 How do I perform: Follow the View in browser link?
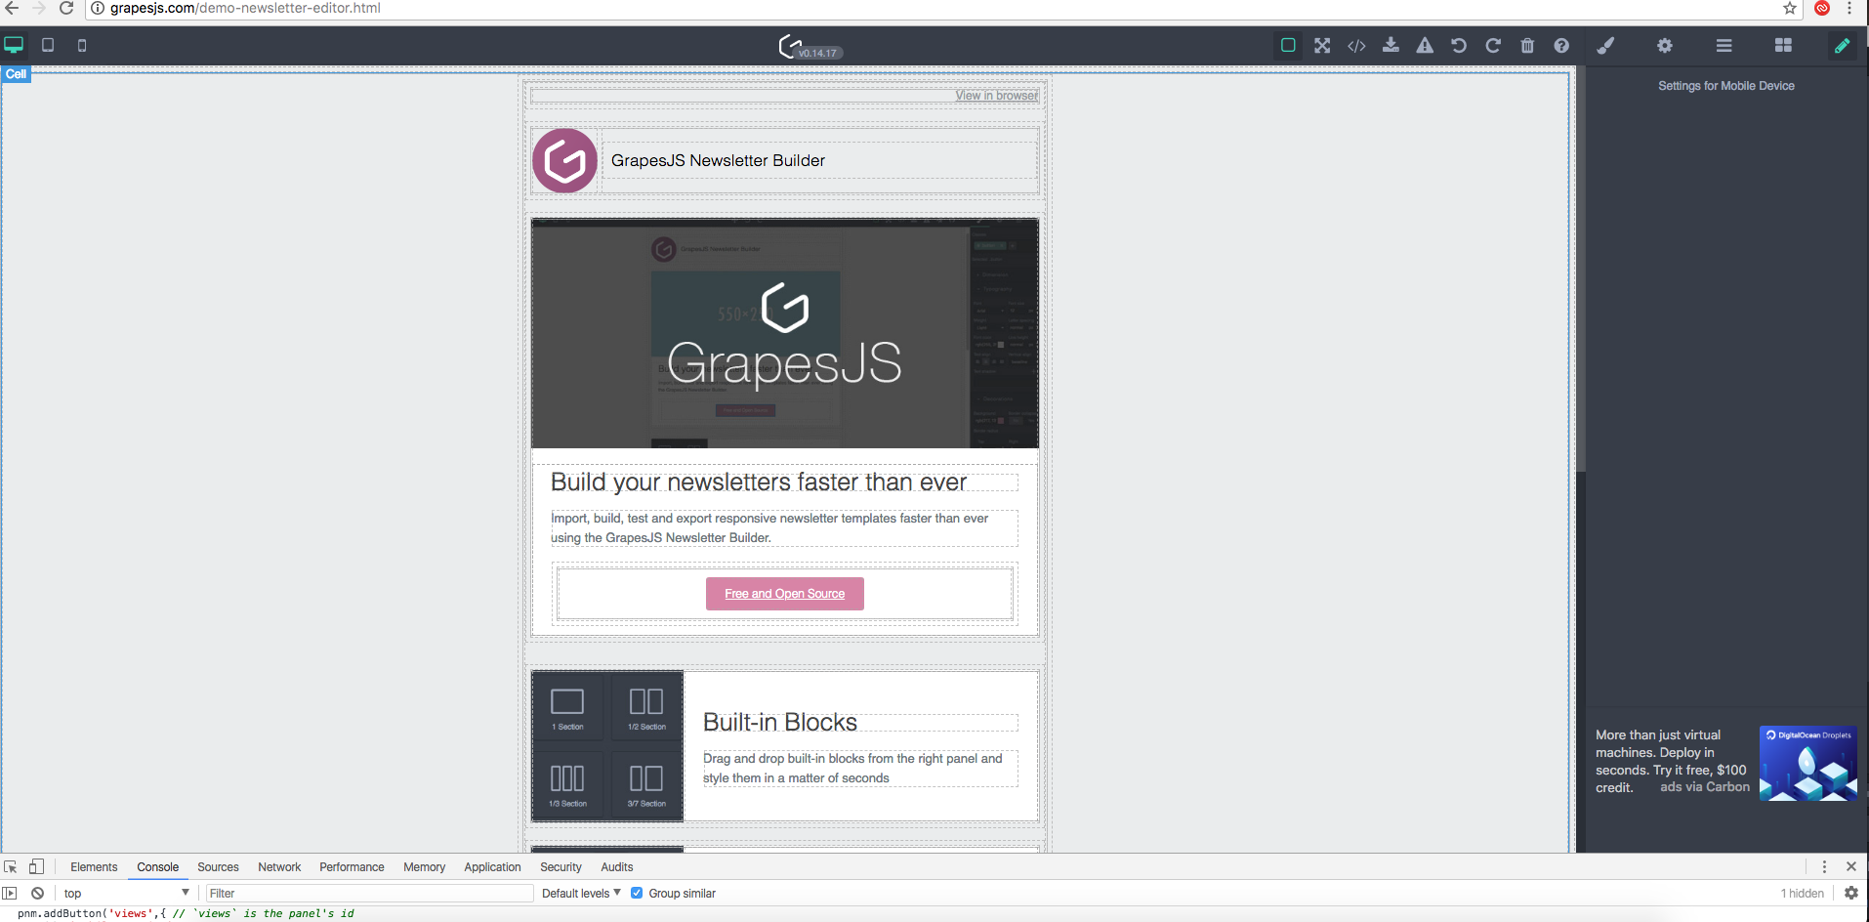(996, 95)
